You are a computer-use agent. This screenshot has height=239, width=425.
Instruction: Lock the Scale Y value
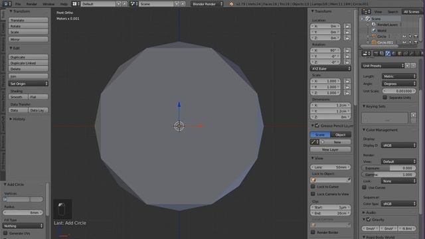pyautogui.click(x=347, y=87)
